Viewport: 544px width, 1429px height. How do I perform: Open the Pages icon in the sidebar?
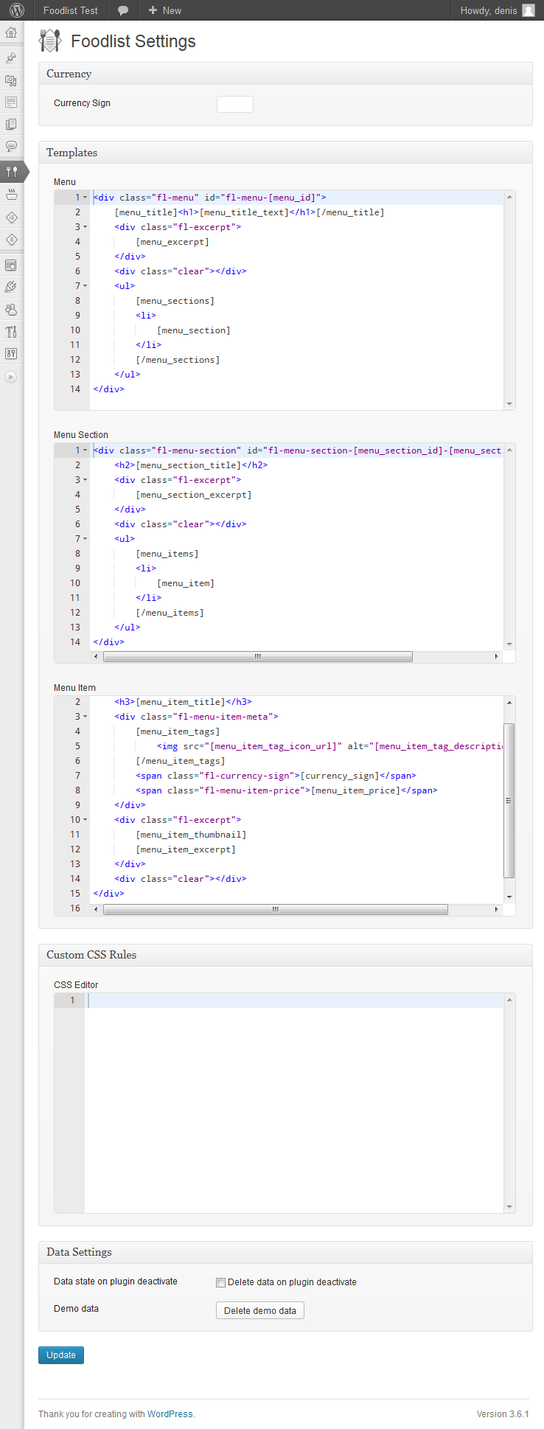tap(11, 125)
